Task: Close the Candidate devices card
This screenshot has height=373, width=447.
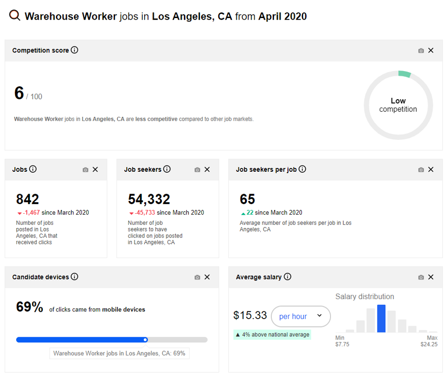Action: click(207, 277)
